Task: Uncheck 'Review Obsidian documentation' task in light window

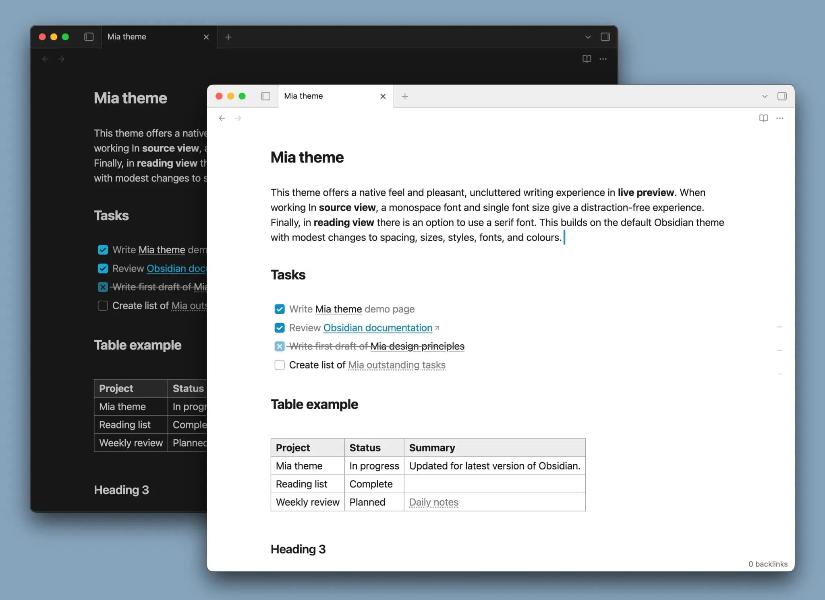Action: 280,328
